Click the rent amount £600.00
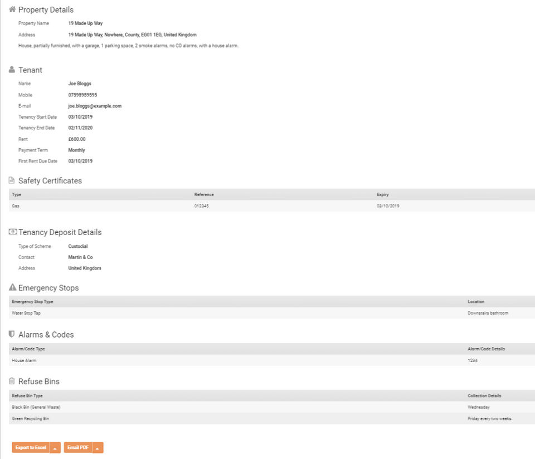 77,139
